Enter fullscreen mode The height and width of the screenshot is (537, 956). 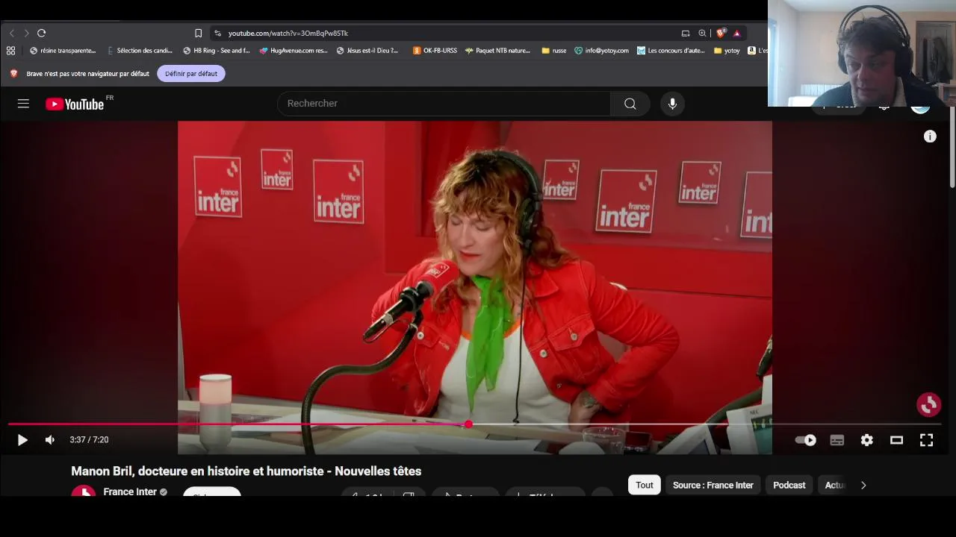(x=926, y=440)
